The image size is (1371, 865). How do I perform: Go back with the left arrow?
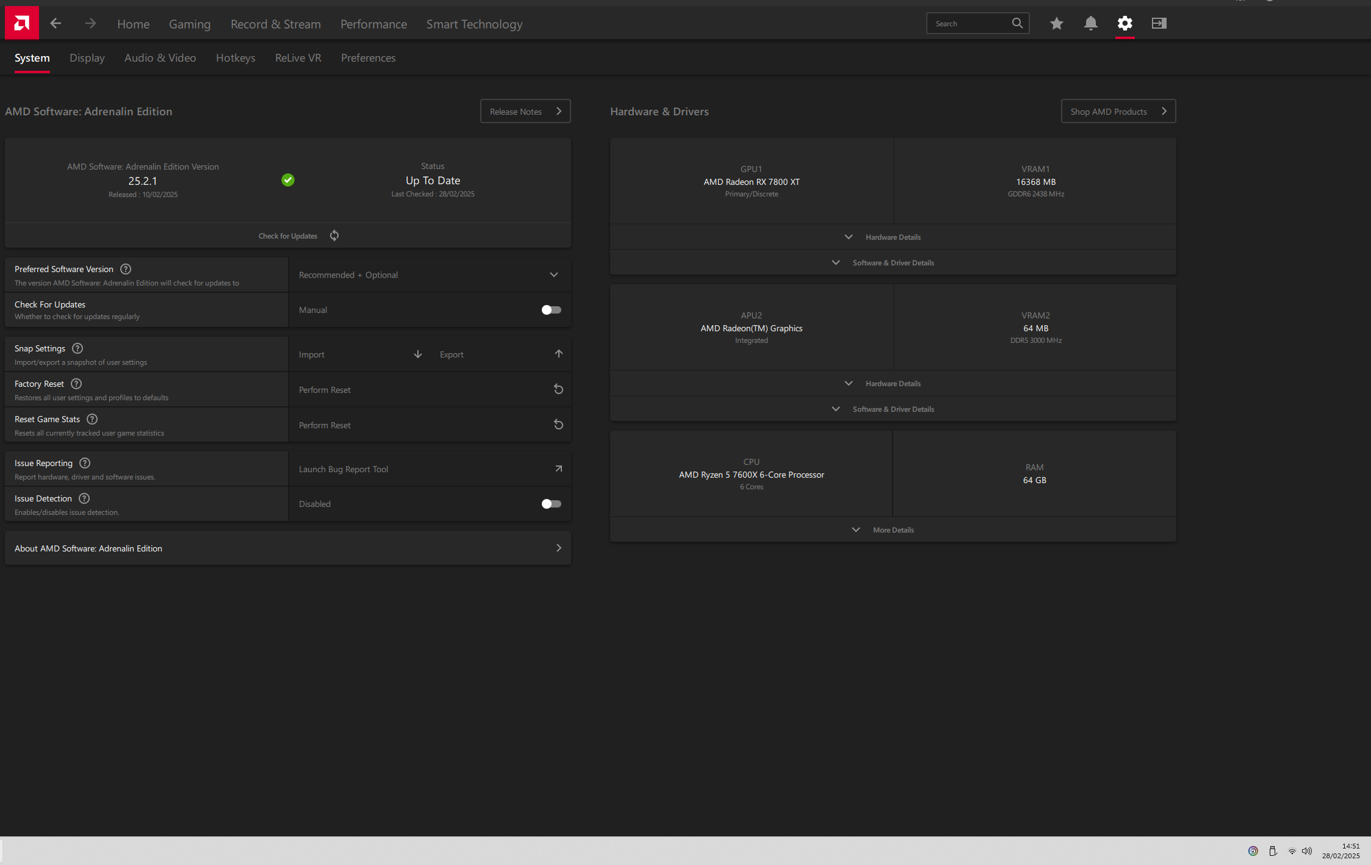[56, 23]
